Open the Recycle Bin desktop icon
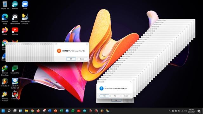Viewport: 203px width, 114px height. (x=5, y=5)
